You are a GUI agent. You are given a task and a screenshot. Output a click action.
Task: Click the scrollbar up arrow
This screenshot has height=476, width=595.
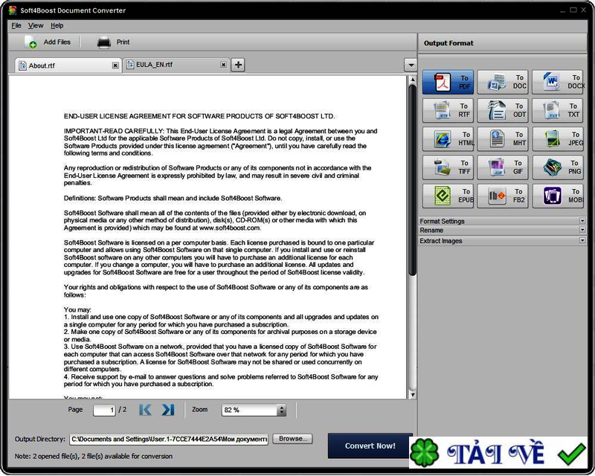[x=413, y=80]
